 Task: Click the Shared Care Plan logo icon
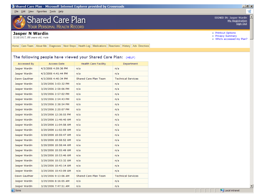pyautogui.click(x=19, y=22)
